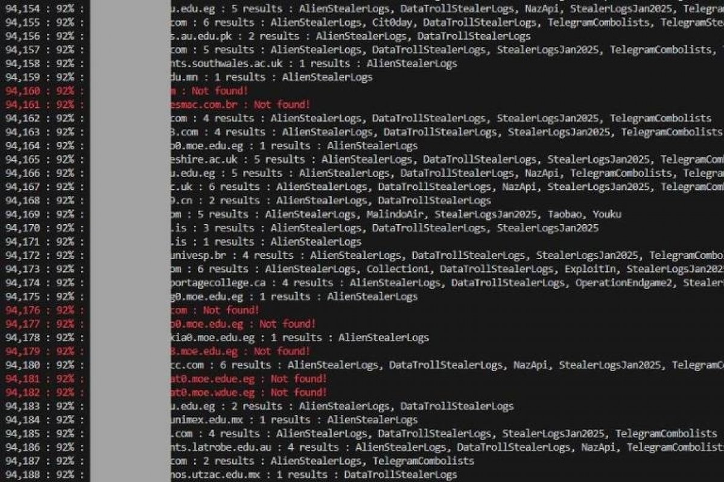Image resolution: width=724 pixels, height=482 pixels.
Task: Click 'Not found!' text on line 94,161
Action: pos(282,105)
